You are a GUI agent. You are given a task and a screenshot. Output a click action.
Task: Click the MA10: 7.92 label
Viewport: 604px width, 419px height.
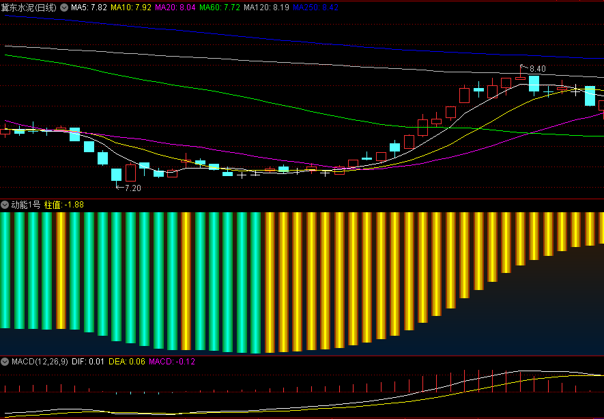(131, 8)
